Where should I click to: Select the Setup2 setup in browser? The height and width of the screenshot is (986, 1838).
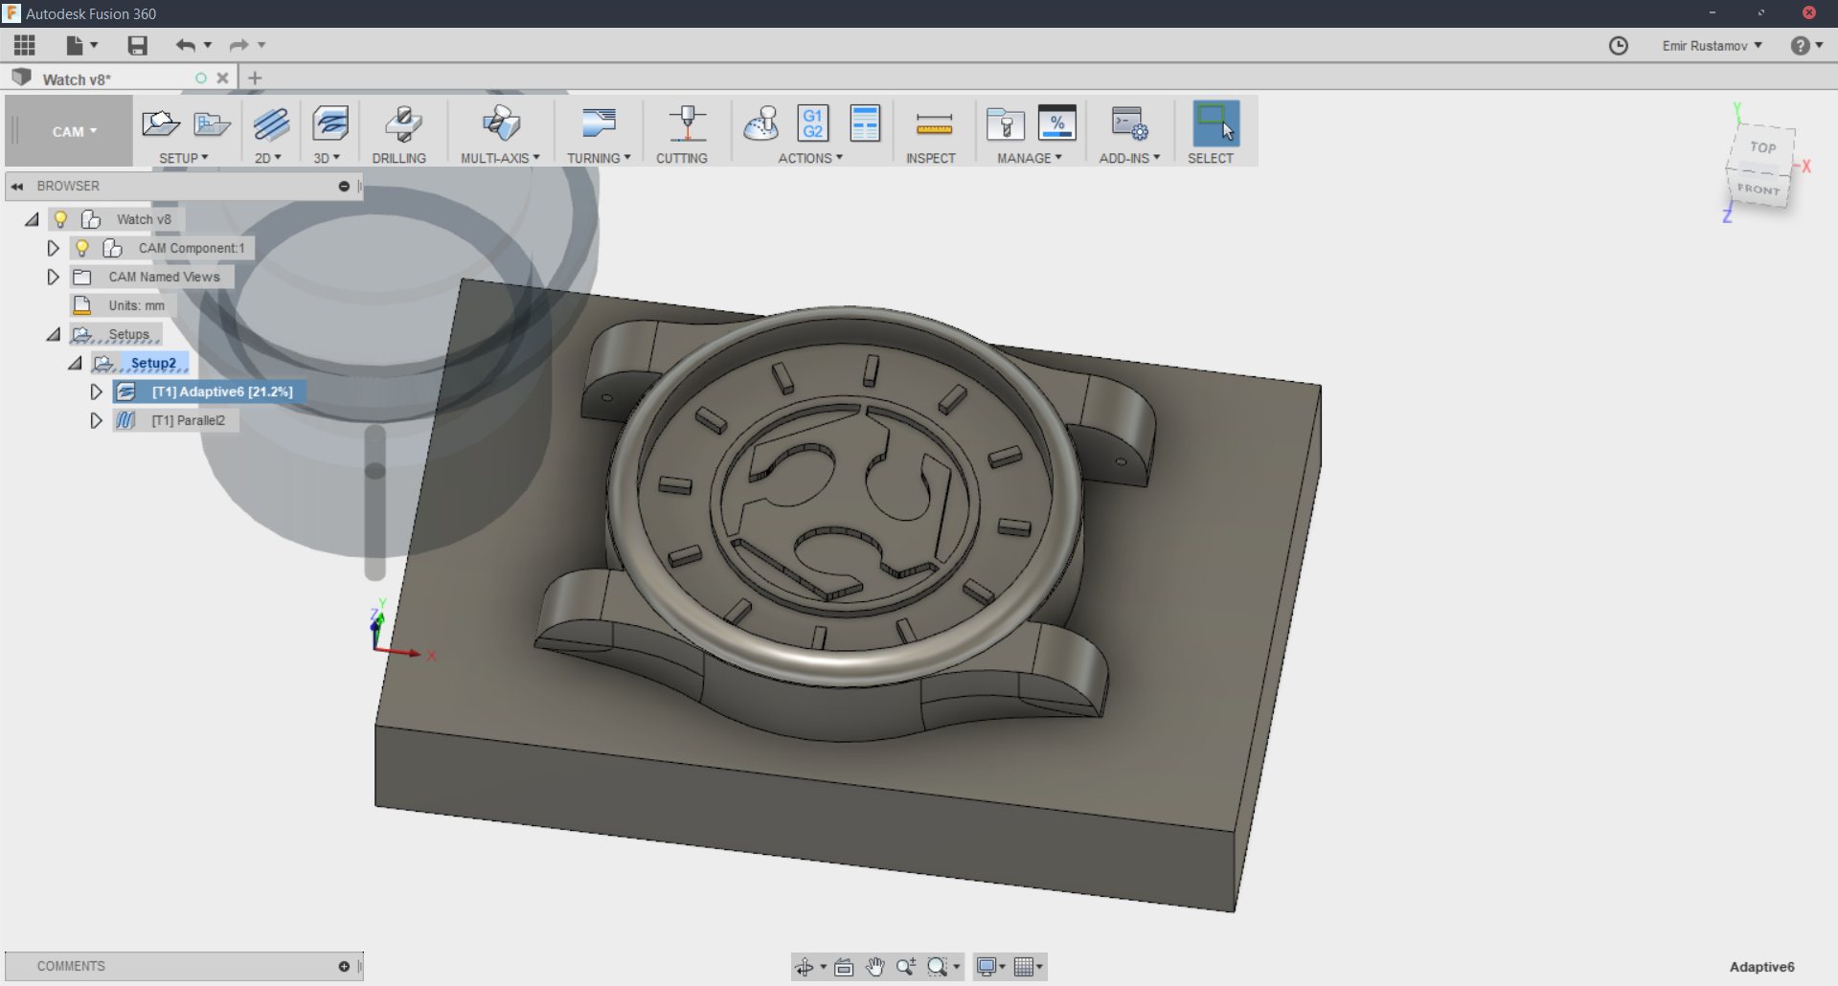tap(153, 363)
